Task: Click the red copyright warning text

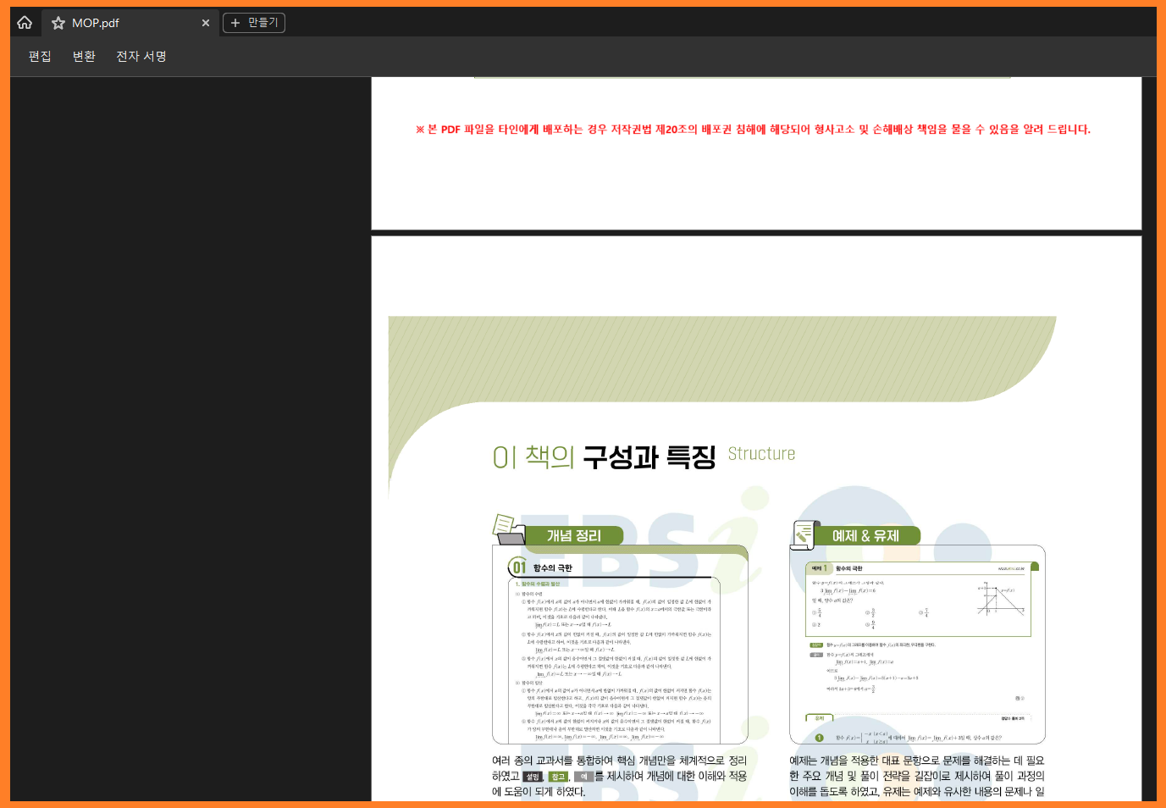Action: click(752, 130)
